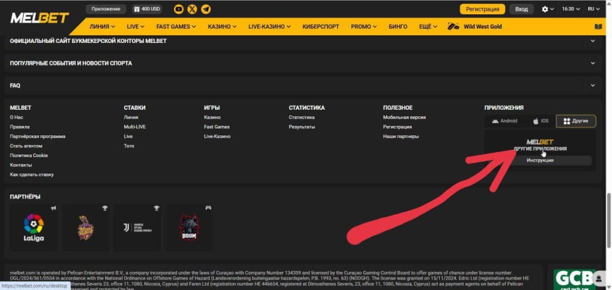Open the Политика Cookie link
612x290 pixels.
[x=29, y=156]
